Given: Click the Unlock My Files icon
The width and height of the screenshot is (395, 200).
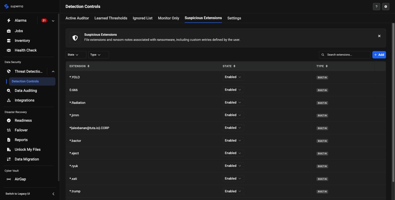Looking at the screenshot, I should pyautogui.click(x=9, y=149).
